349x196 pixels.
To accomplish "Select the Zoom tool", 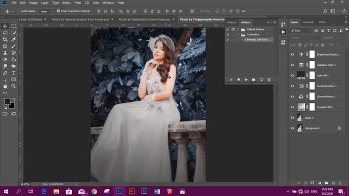I will tap(14, 86).
